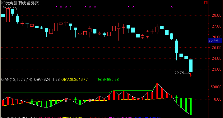Click the rightmost green down arrow in the OBV panel
223x118 pixels.
pos(176,97)
